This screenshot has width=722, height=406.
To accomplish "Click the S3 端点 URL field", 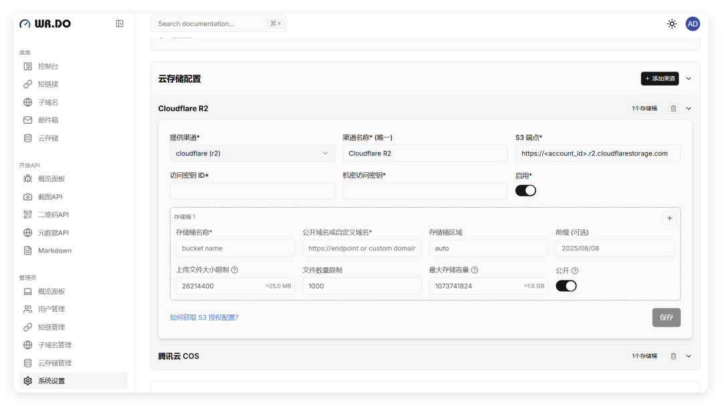I will pyautogui.click(x=598, y=154).
